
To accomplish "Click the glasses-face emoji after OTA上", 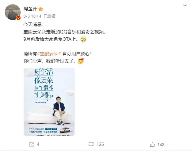I will pos(83,39).
